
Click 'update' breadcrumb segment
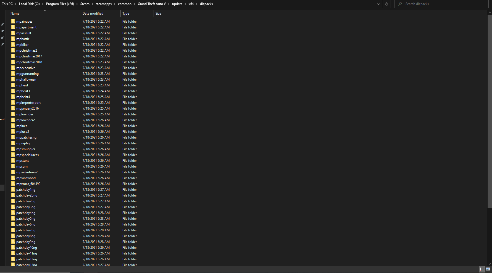pyautogui.click(x=177, y=4)
